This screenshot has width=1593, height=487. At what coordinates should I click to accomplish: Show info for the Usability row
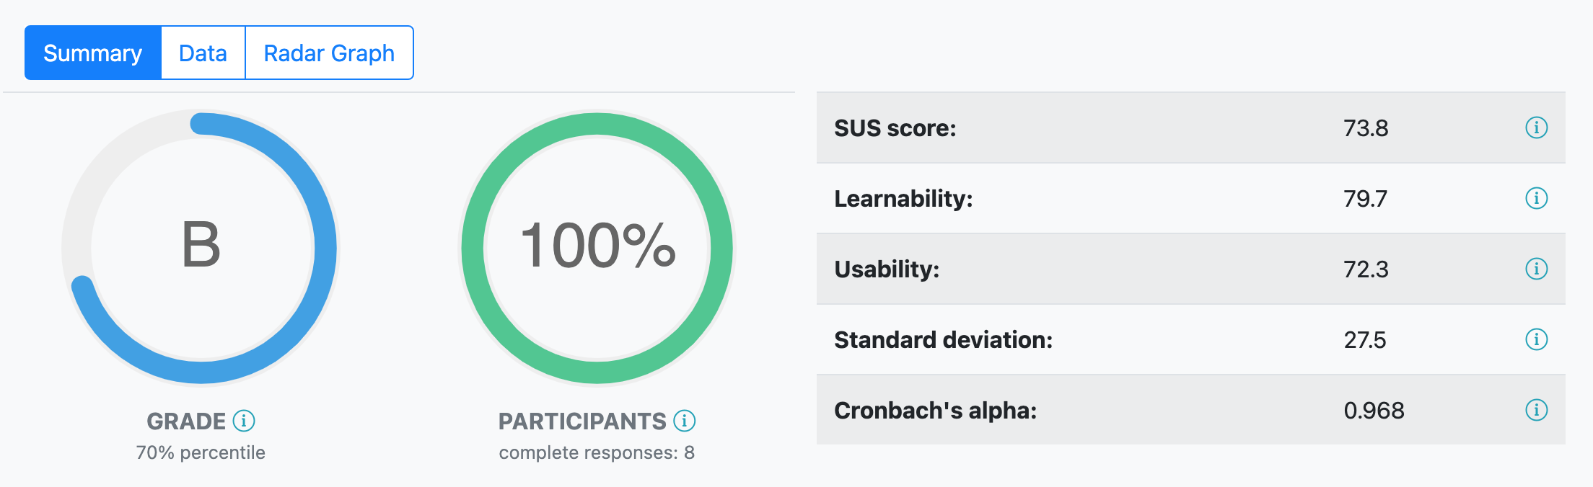click(x=1536, y=269)
